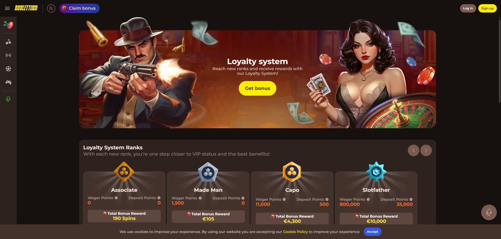The width and height of the screenshot is (501, 239).
Task: Open the hamburger menu
Action: 7,8
